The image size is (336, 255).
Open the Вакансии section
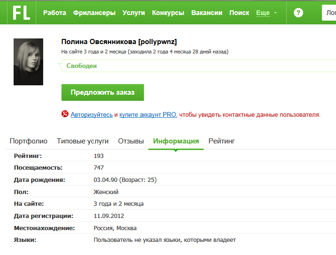tap(207, 13)
